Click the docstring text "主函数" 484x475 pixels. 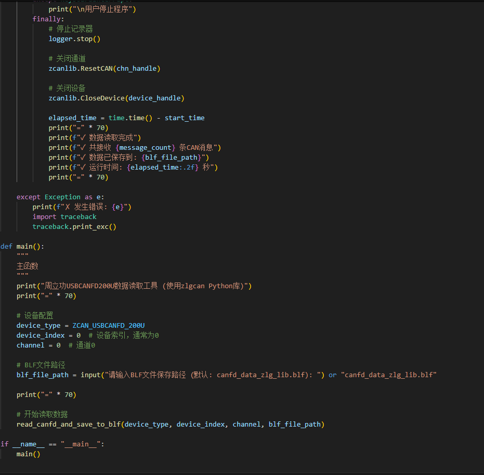(x=28, y=266)
